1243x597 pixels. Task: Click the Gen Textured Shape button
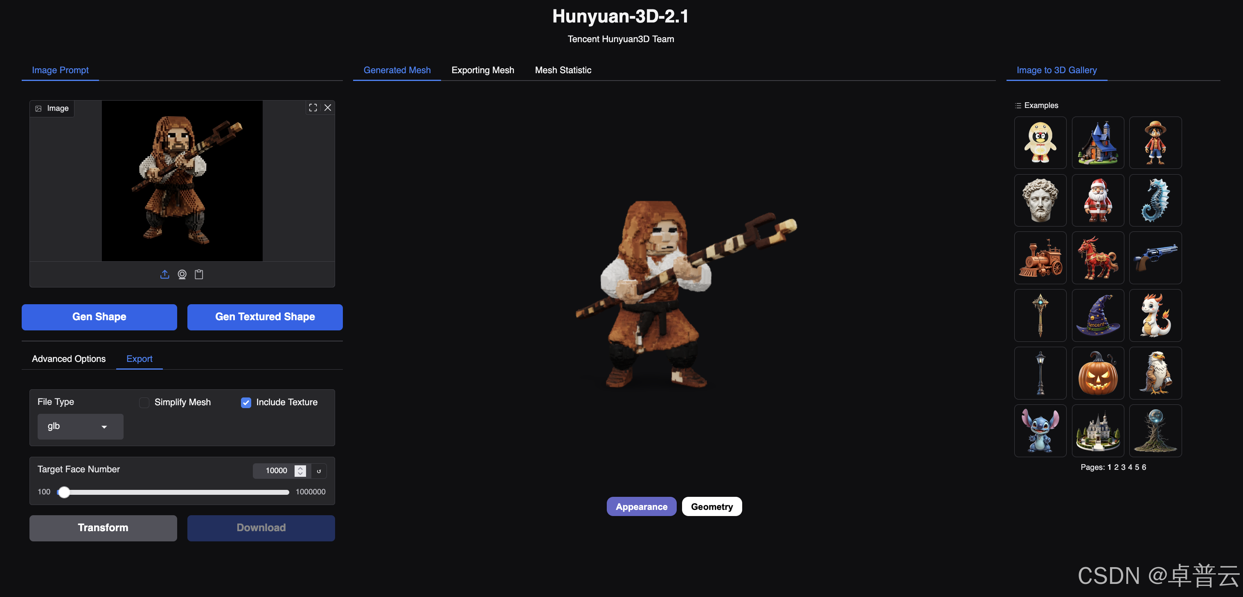[264, 317]
